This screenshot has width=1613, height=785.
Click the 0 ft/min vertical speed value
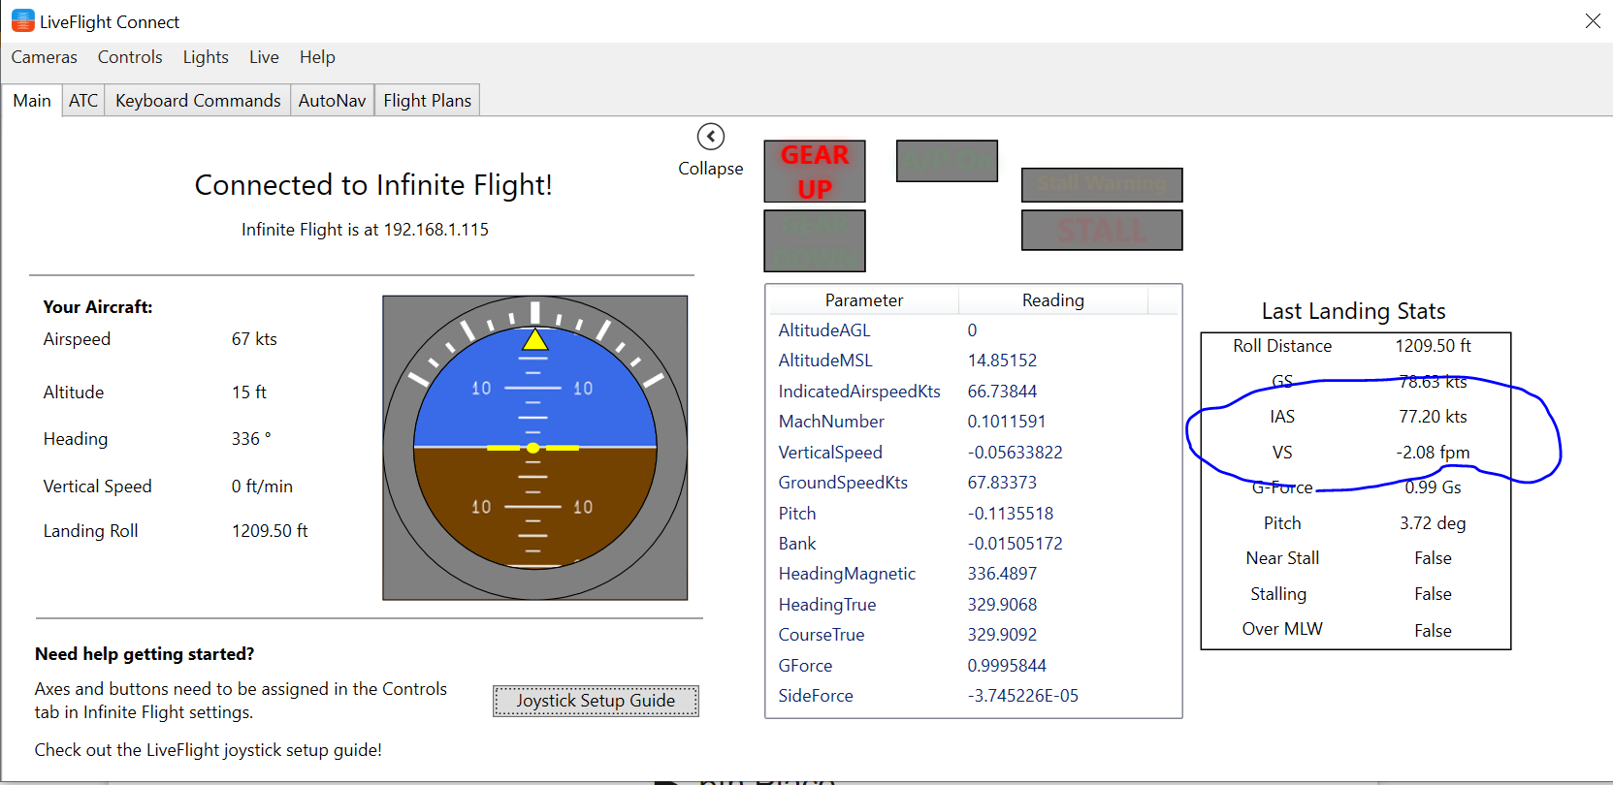(262, 487)
